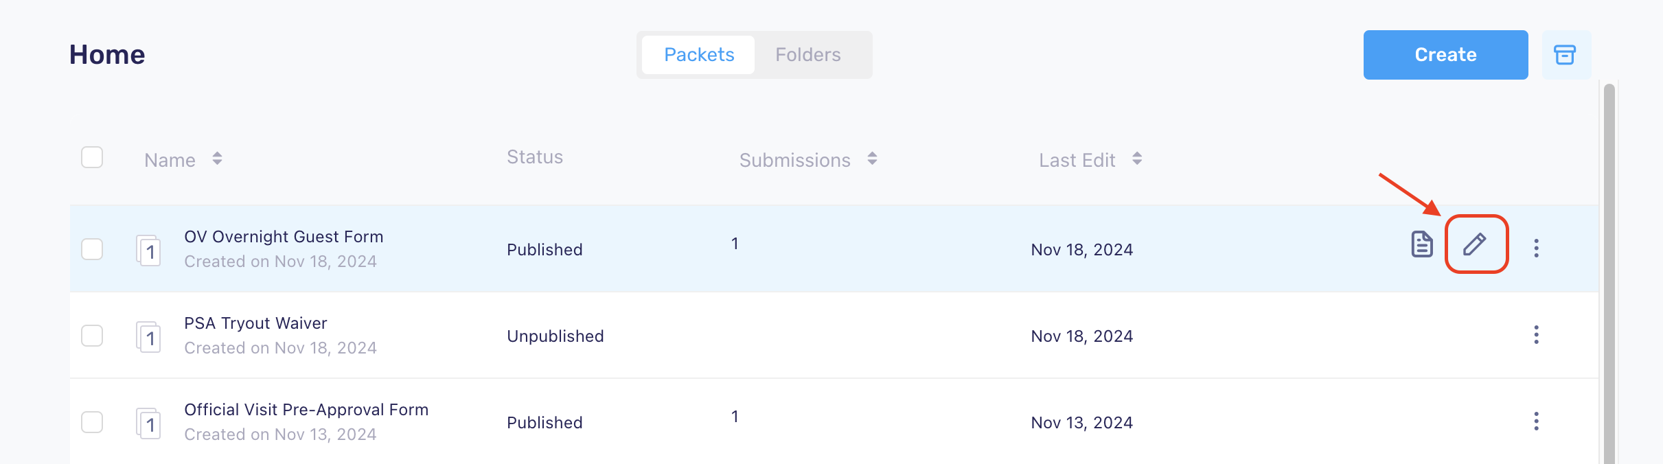The width and height of the screenshot is (1663, 464).
Task: Select the Packets tab
Action: 699,55
